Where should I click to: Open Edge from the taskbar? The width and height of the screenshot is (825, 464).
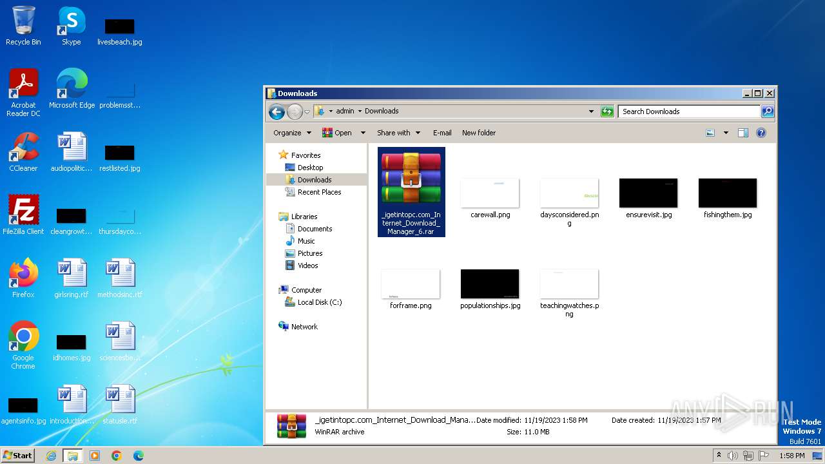(139, 456)
